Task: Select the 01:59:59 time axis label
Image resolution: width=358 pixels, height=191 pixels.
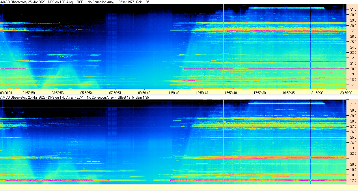Action: point(29,93)
